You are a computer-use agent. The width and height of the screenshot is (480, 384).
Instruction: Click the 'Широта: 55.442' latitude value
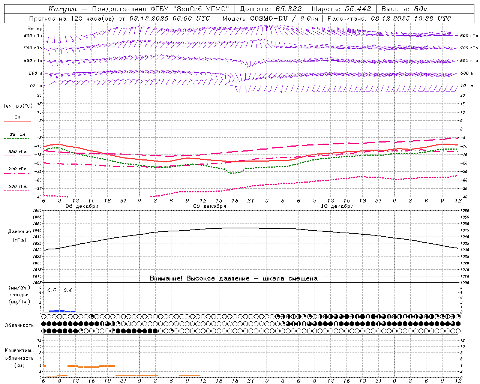coord(341,9)
